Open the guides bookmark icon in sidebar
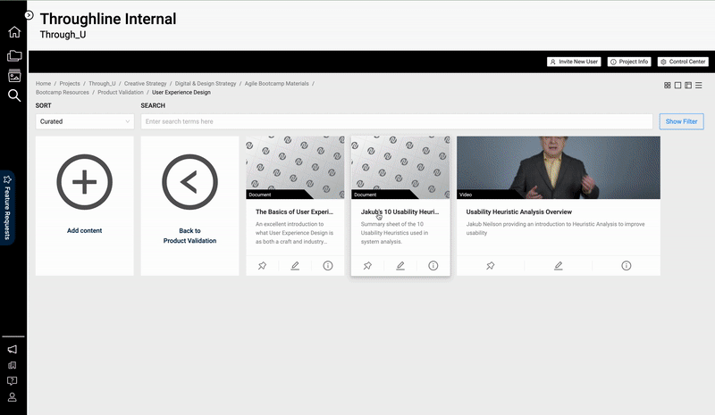The height and width of the screenshot is (415, 715). tap(13, 365)
